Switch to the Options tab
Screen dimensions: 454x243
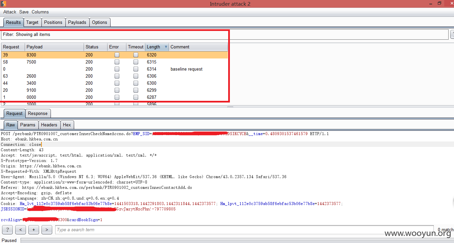(x=99, y=22)
